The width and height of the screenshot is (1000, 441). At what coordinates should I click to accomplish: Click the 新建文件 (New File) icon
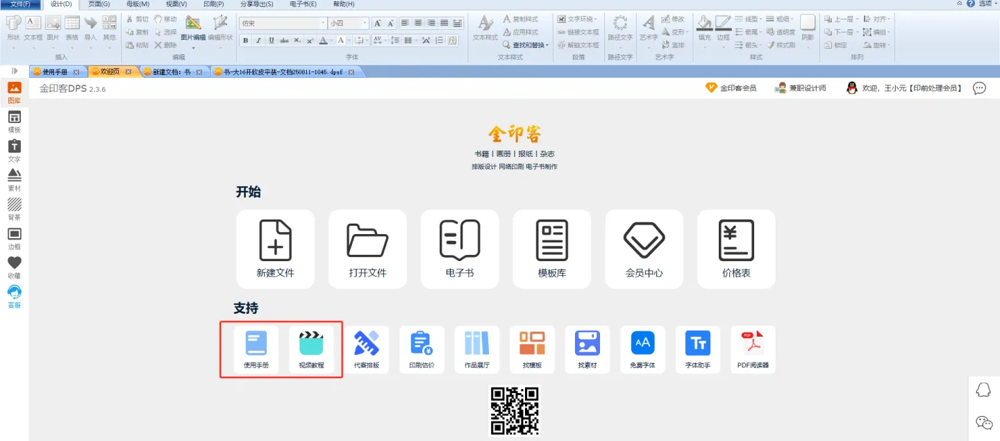click(x=275, y=249)
